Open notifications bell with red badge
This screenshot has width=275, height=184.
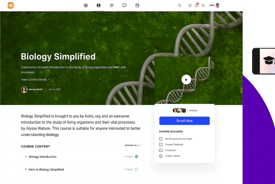pos(197,5)
